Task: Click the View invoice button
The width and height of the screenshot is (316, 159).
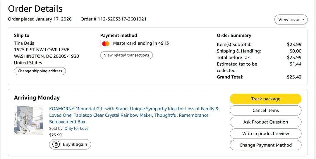Action: 291,20
